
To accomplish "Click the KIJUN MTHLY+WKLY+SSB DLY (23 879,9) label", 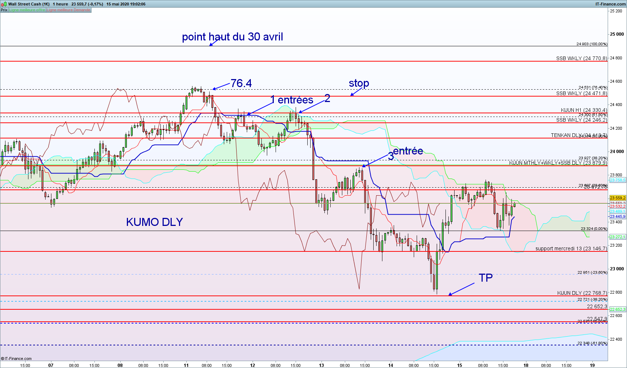I will click(558, 163).
